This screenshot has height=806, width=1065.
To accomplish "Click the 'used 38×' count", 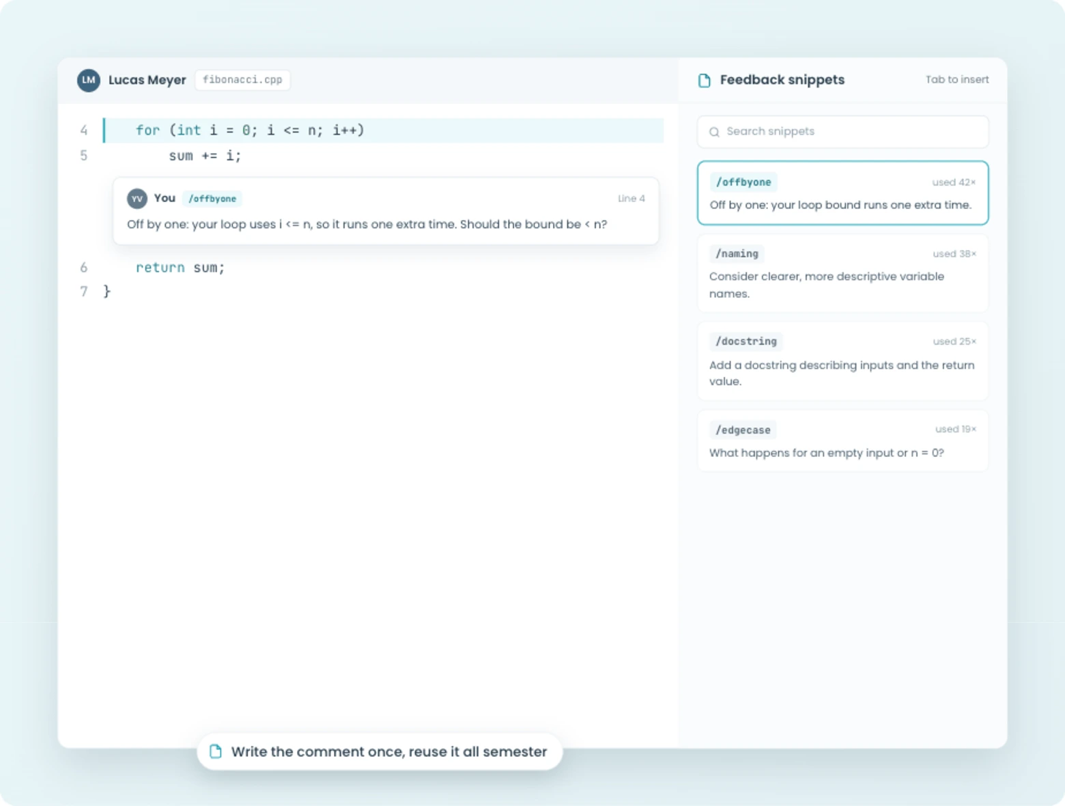I will pos(954,254).
